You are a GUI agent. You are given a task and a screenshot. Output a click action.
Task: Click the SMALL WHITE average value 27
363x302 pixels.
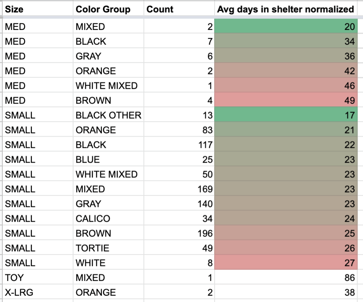pos(286,263)
